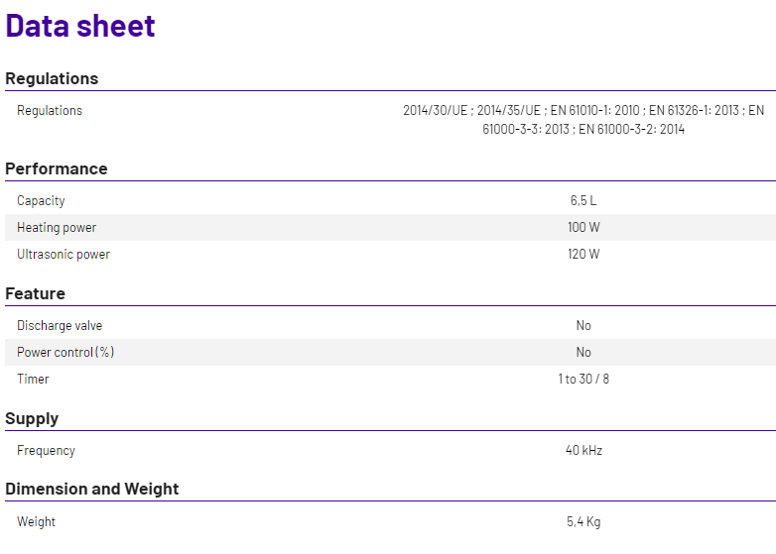The width and height of the screenshot is (776, 554).
Task: Click the Timer row label
Action: click(x=33, y=379)
